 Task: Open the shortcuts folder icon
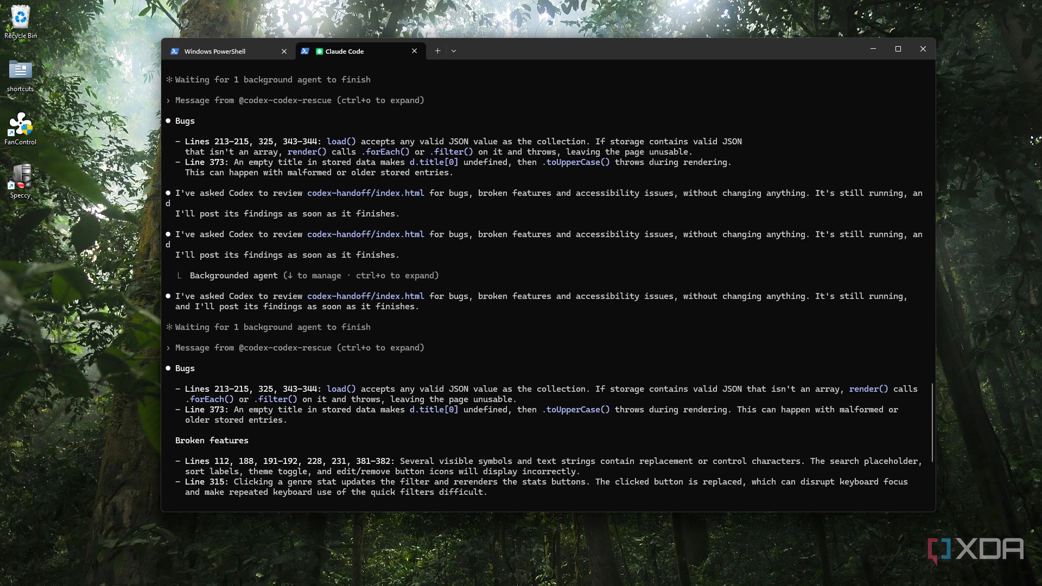pyautogui.click(x=21, y=76)
